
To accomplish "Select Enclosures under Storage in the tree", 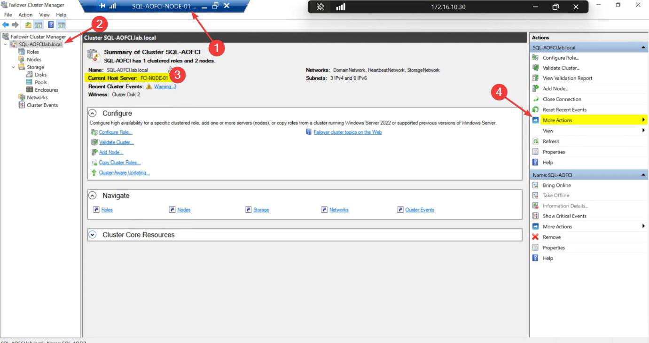I will coord(47,90).
